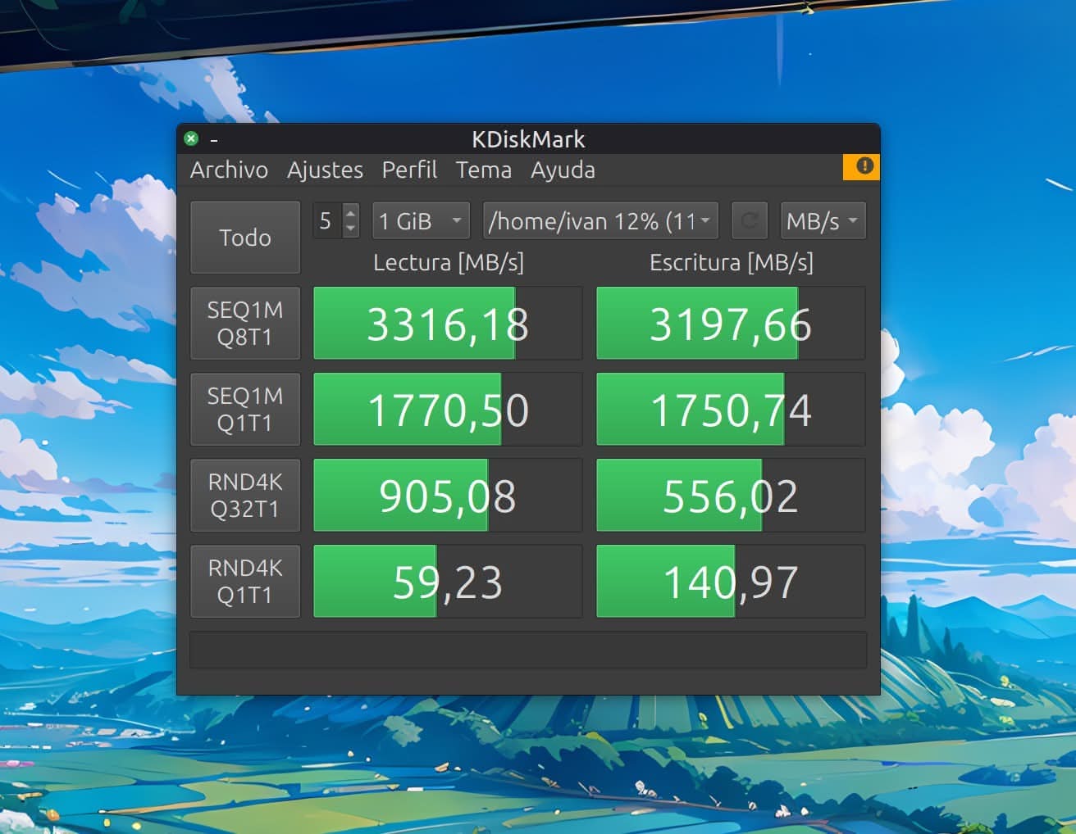Image resolution: width=1076 pixels, height=834 pixels.
Task: Open the Tema menu
Action: pos(483,170)
